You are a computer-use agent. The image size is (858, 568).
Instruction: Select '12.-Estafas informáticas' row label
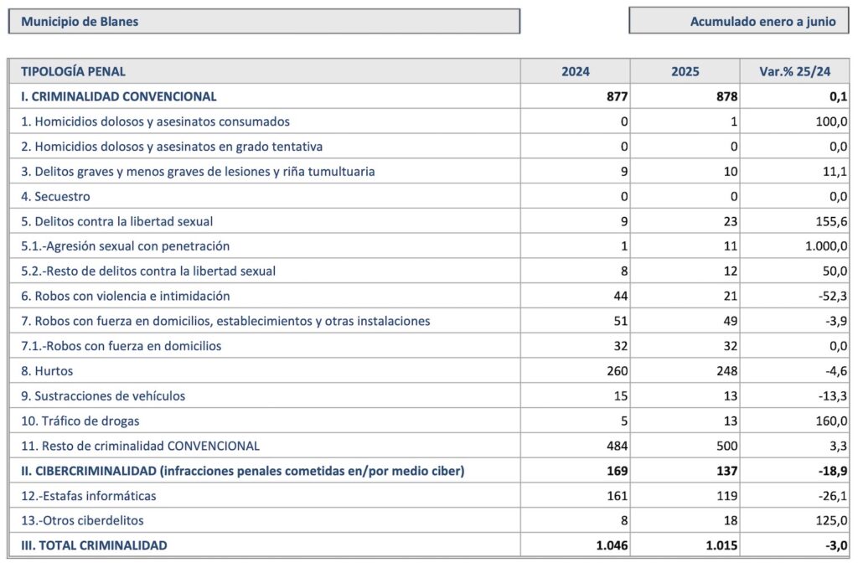coord(88,496)
